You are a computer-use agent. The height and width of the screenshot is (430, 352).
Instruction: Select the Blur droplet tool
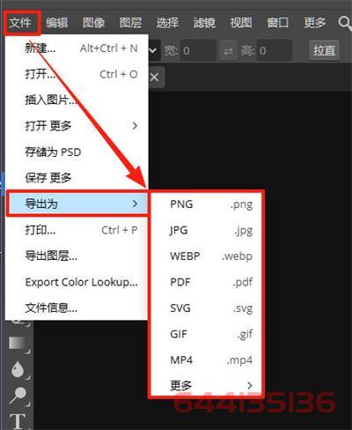(18, 369)
